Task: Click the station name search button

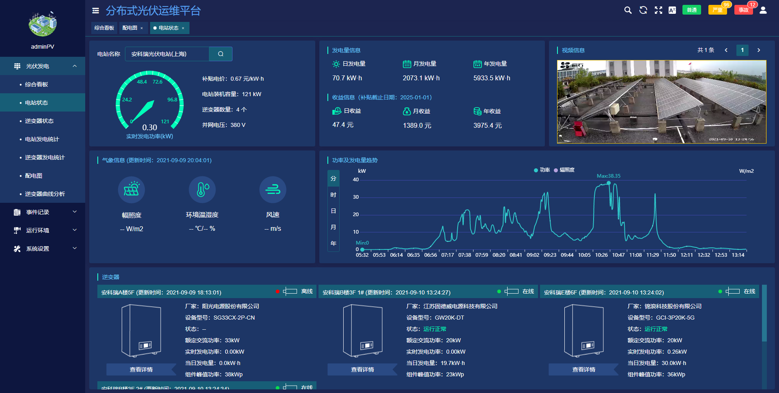Action: pyautogui.click(x=220, y=54)
